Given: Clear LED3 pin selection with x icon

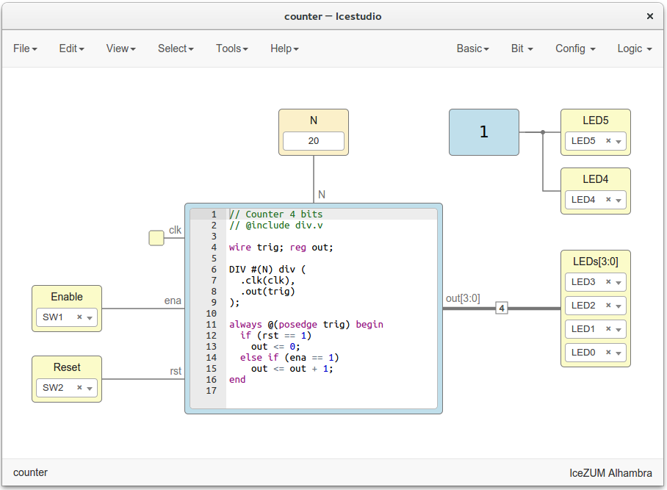Looking at the screenshot, I should coord(608,281).
